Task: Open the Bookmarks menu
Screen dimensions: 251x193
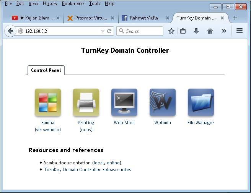Action: pyautogui.click(x=73, y=3)
